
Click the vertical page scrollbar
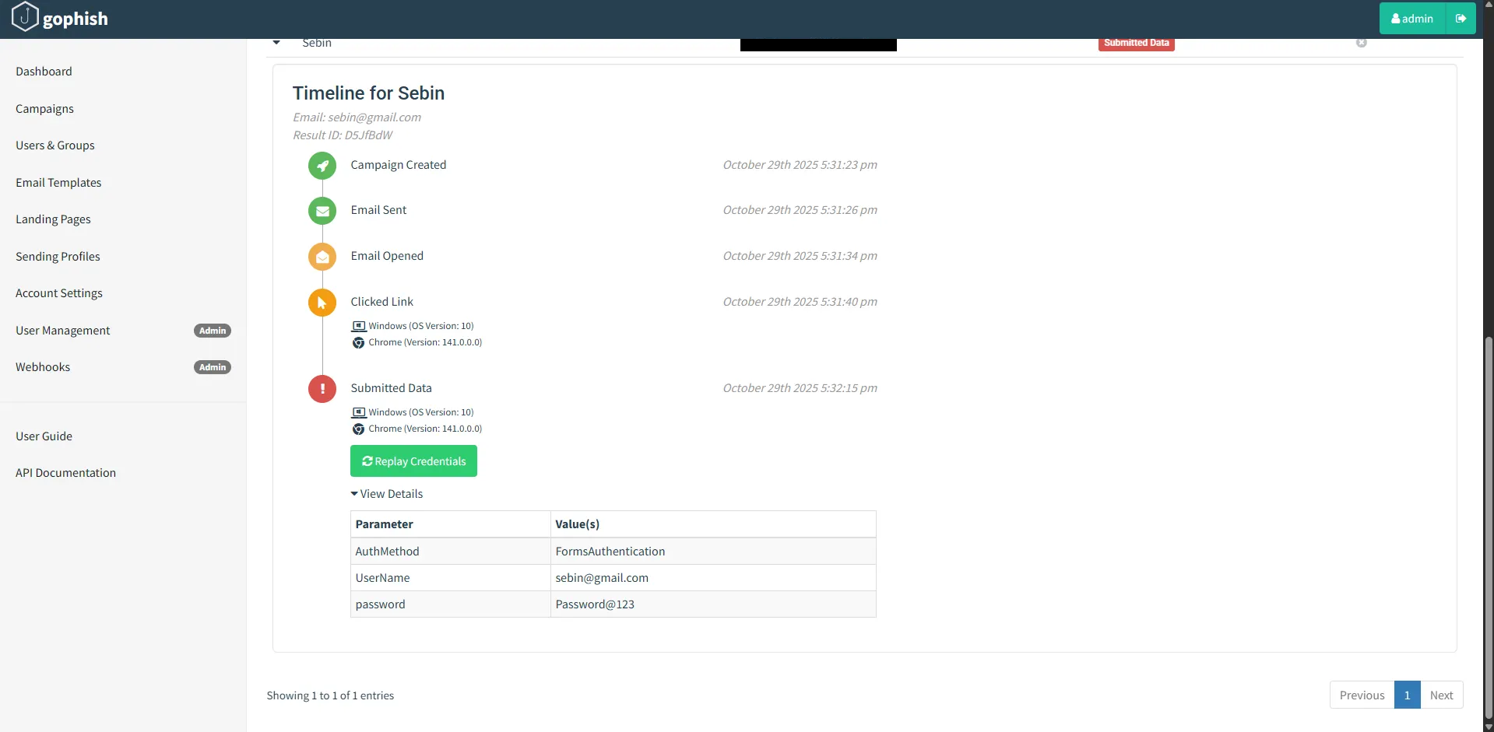tap(1489, 529)
